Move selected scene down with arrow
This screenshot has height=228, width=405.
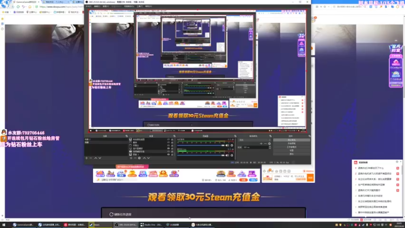(100, 158)
